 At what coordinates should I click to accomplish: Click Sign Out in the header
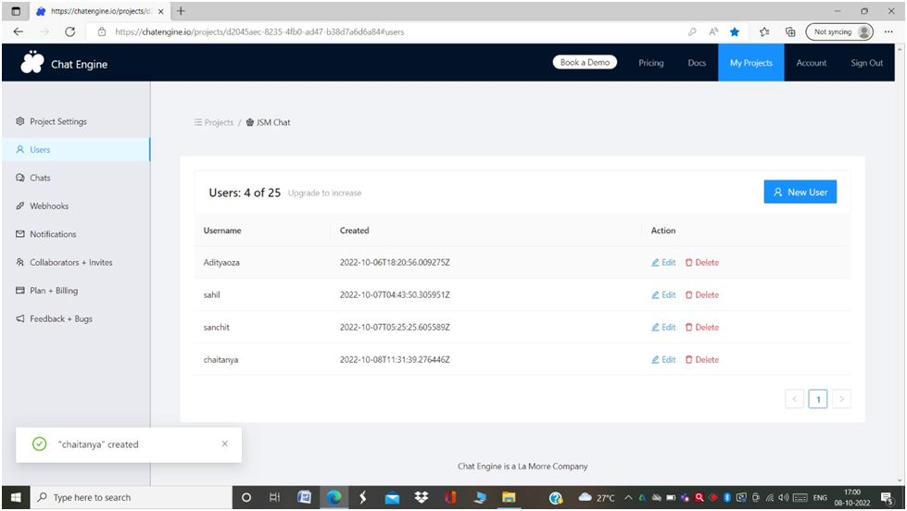coord(866,62)
